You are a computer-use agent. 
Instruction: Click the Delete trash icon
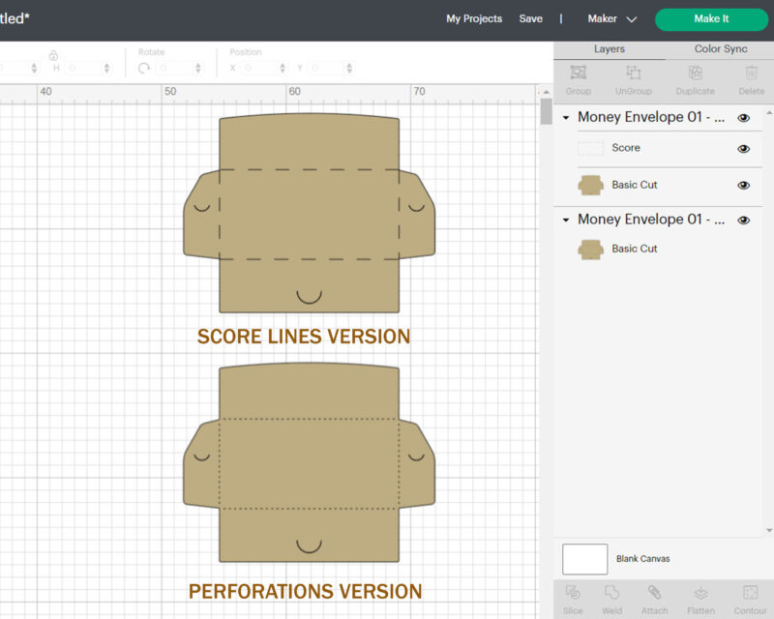[x=751, y=74]
